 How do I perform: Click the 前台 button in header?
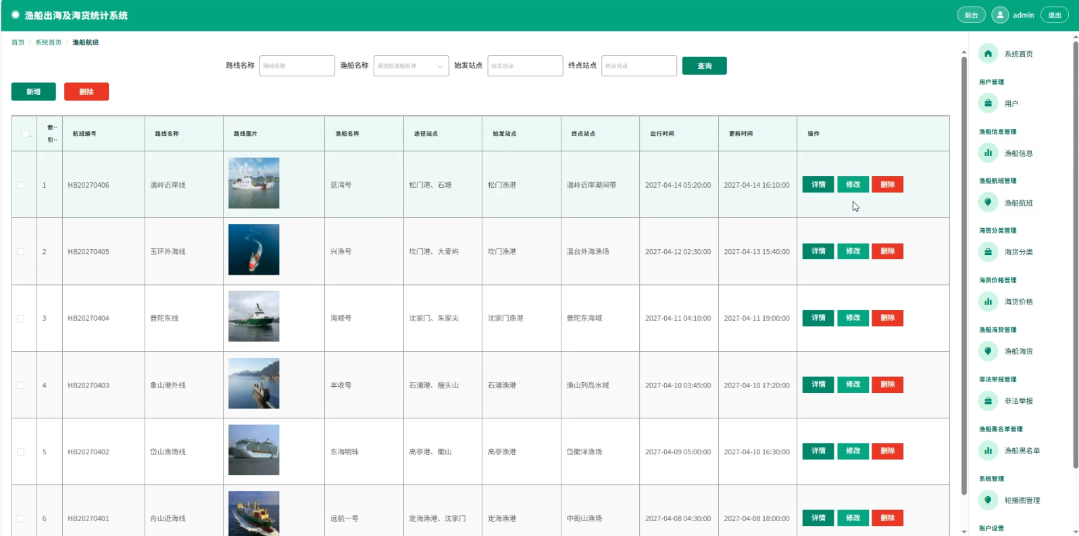point(971,15)
